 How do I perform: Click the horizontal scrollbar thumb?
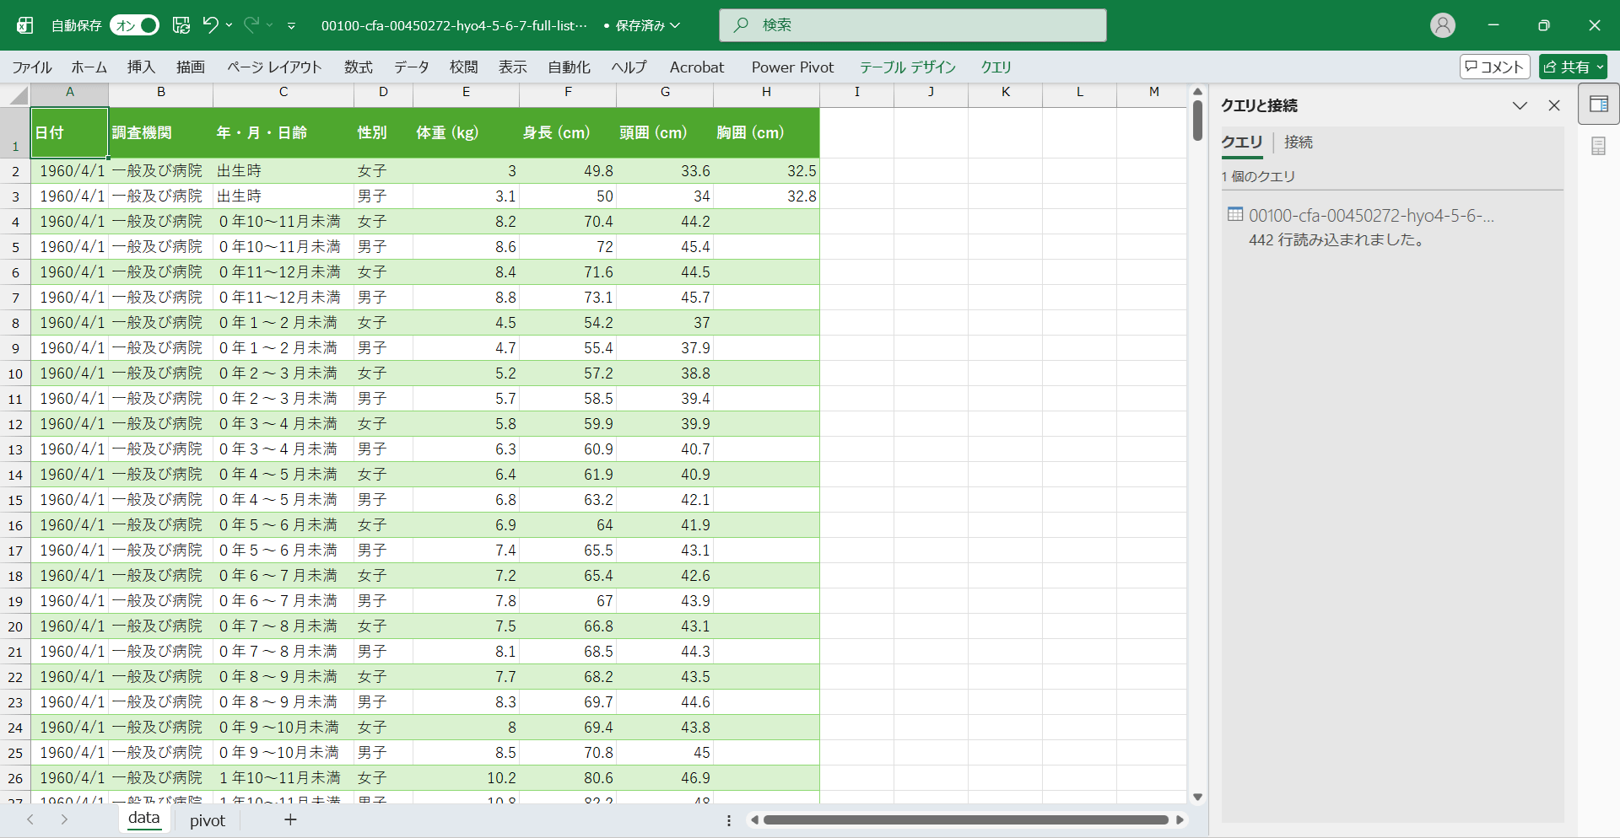click(x=965, y=819)
